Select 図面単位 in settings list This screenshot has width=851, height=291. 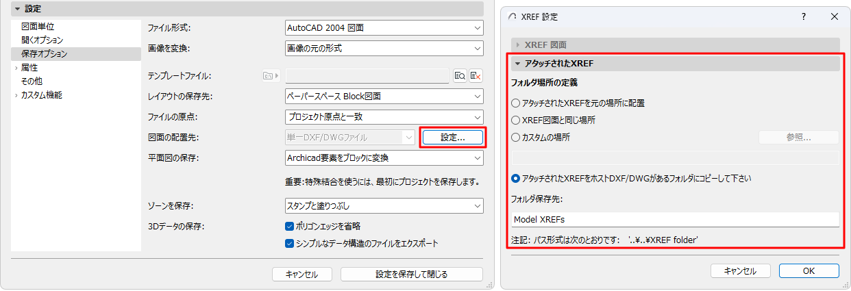tap(38, 27)
